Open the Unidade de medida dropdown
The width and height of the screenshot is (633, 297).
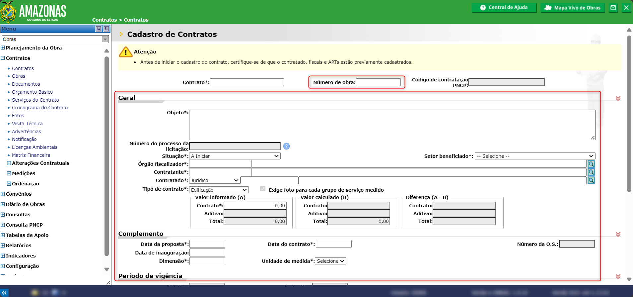[330, 261]
